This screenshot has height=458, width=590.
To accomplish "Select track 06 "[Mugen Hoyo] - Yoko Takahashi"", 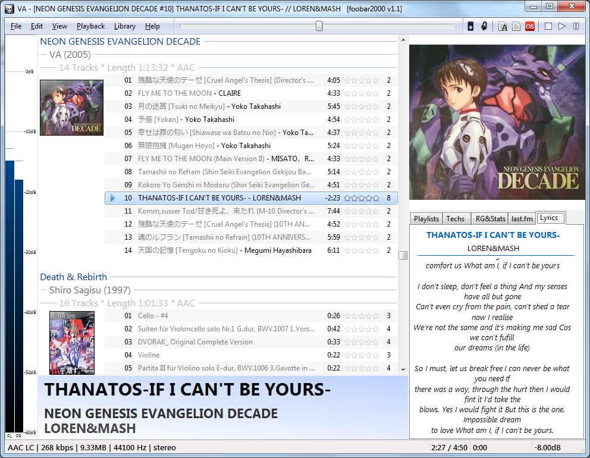I will [251, 146].
